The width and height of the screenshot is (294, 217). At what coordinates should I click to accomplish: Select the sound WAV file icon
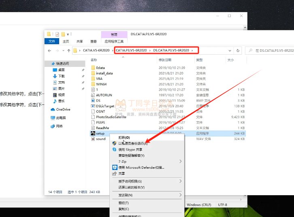tap(93, 139)
